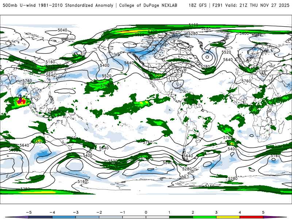Click the -2 label on the color scale

click(x=99, y=212)
